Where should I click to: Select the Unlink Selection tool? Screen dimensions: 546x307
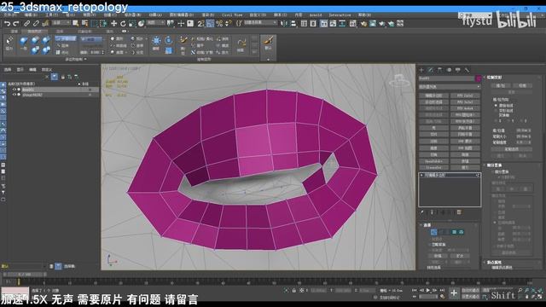pos(36,23)
